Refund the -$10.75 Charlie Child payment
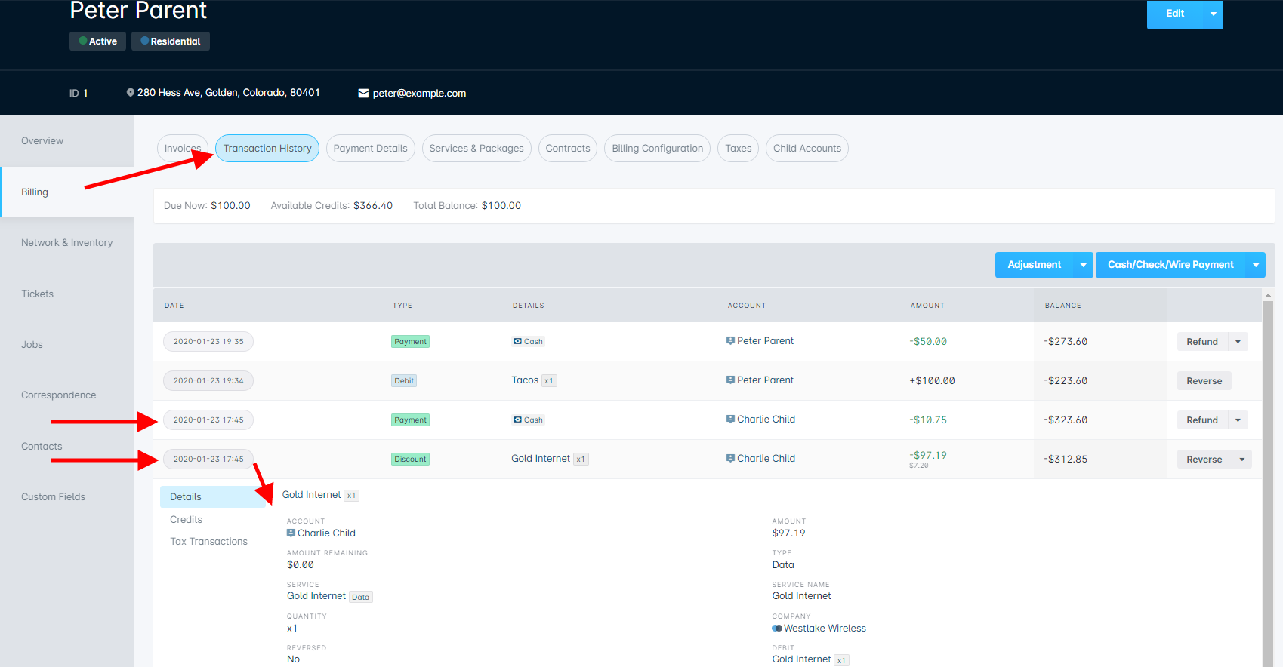 pos(1202,420)
